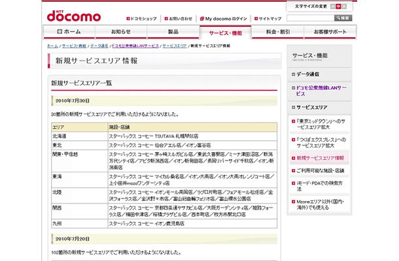Click the 2010年7月20日 date heading
Image resolution: width=399 pixels, height=261 pixels.
(x=73, y=239)
